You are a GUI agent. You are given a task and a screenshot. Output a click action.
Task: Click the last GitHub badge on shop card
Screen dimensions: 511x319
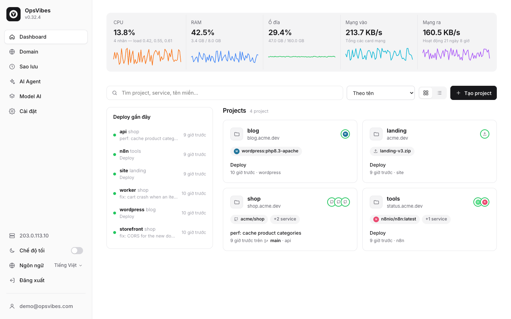click(x=345, y=202)
